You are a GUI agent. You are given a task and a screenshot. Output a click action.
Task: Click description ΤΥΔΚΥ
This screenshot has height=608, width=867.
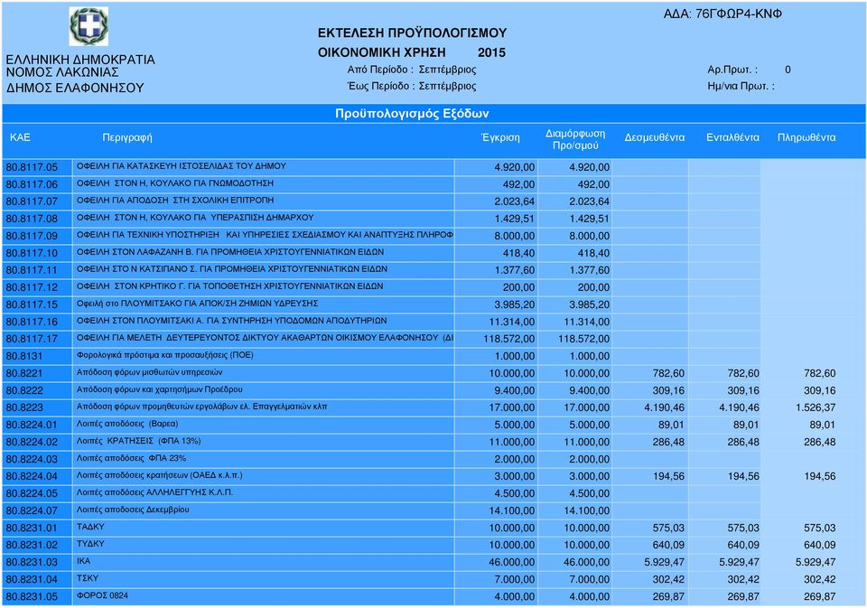[x=90, y=544]
